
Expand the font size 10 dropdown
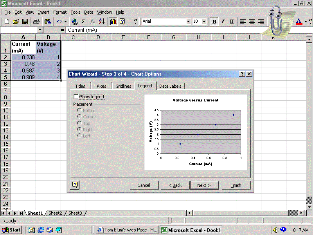tap(204, 22)
